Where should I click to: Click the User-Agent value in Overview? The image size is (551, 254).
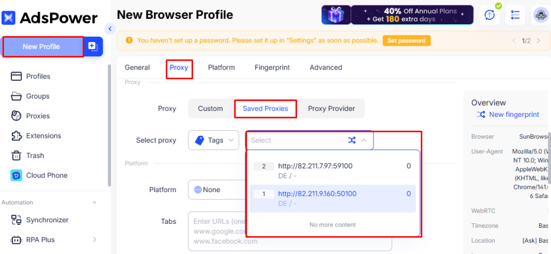tap(530, 174)
